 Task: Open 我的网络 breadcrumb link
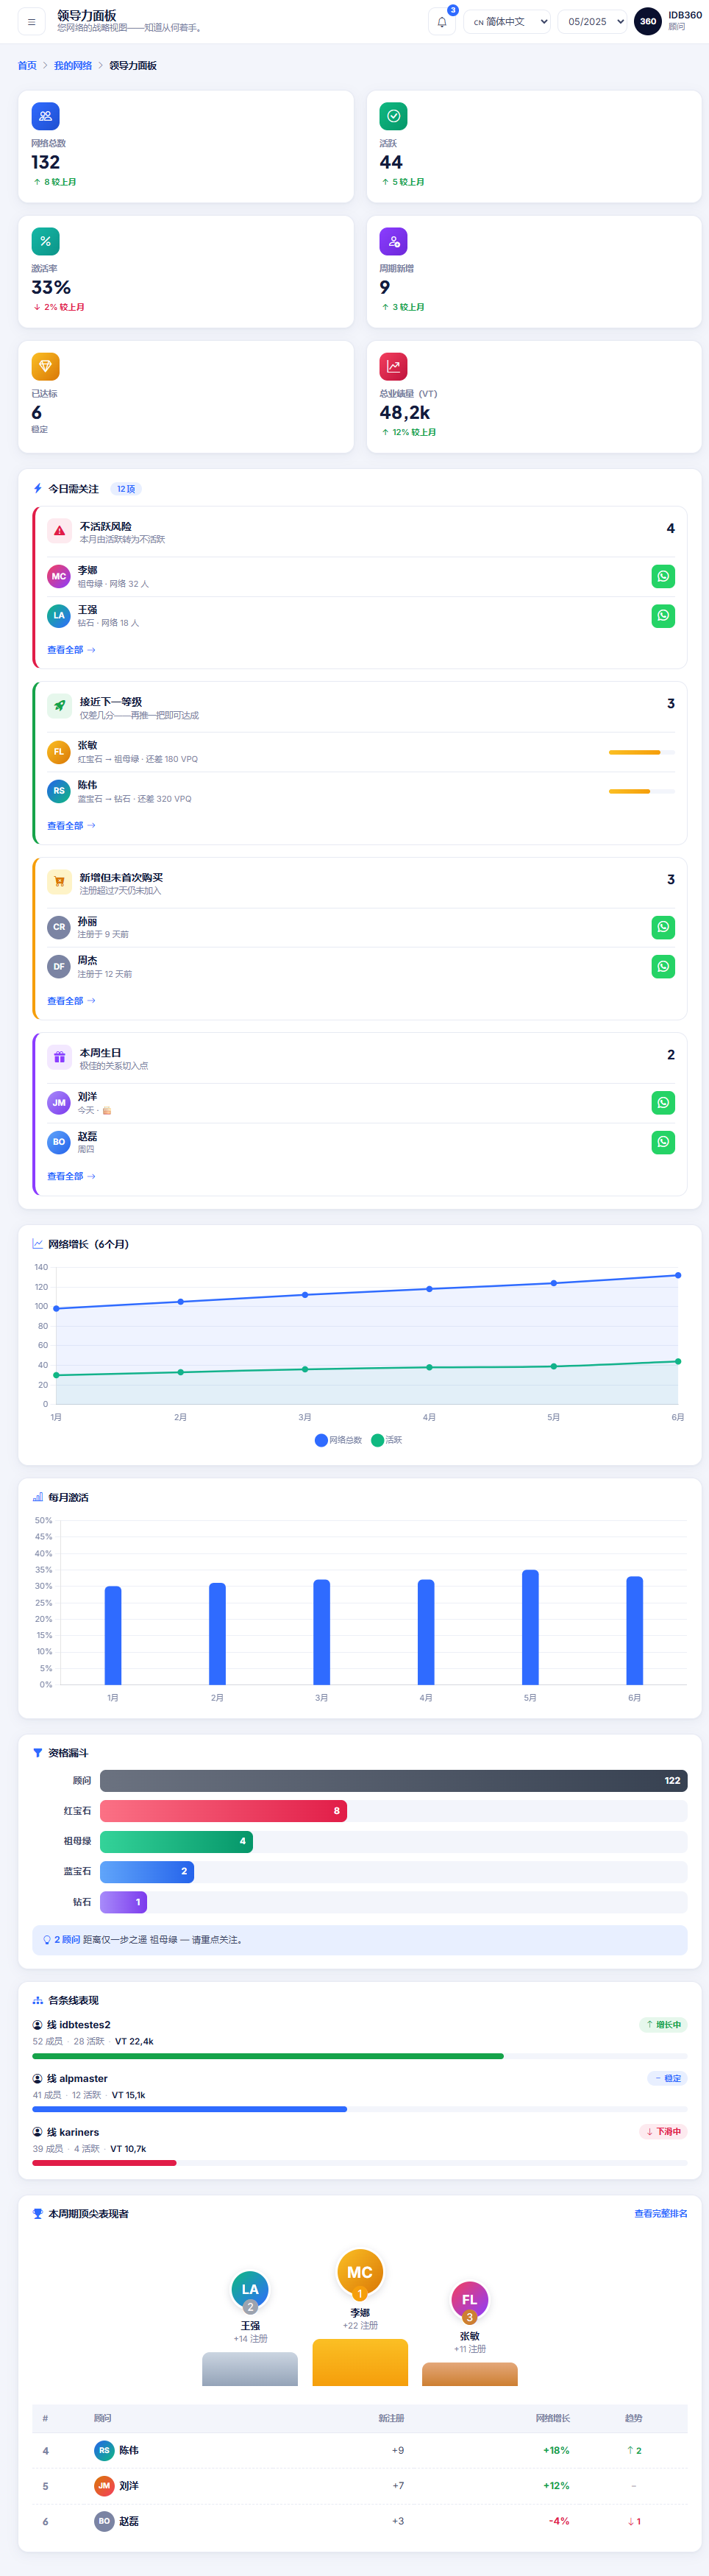point(73,65)
